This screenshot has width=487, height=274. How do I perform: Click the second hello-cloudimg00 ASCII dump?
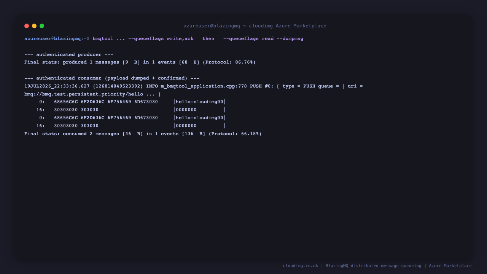tap(199, 118)
